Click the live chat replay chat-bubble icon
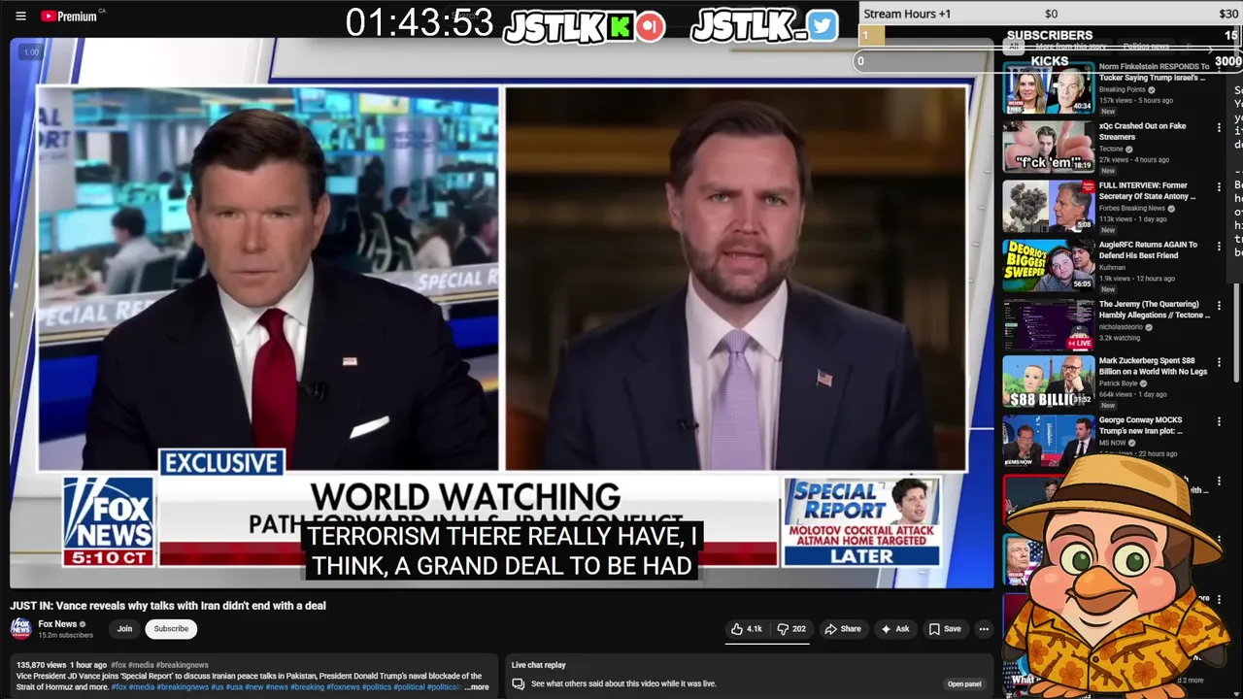The image size is (1243, 699). pos(519,683)
